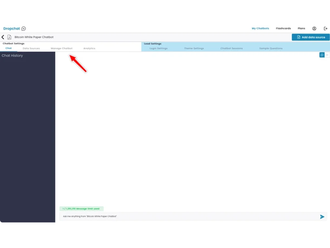The height and width of the screenshot is (248, 330).
Task: Select the Chat tab
Action: (x=9, y=48)
